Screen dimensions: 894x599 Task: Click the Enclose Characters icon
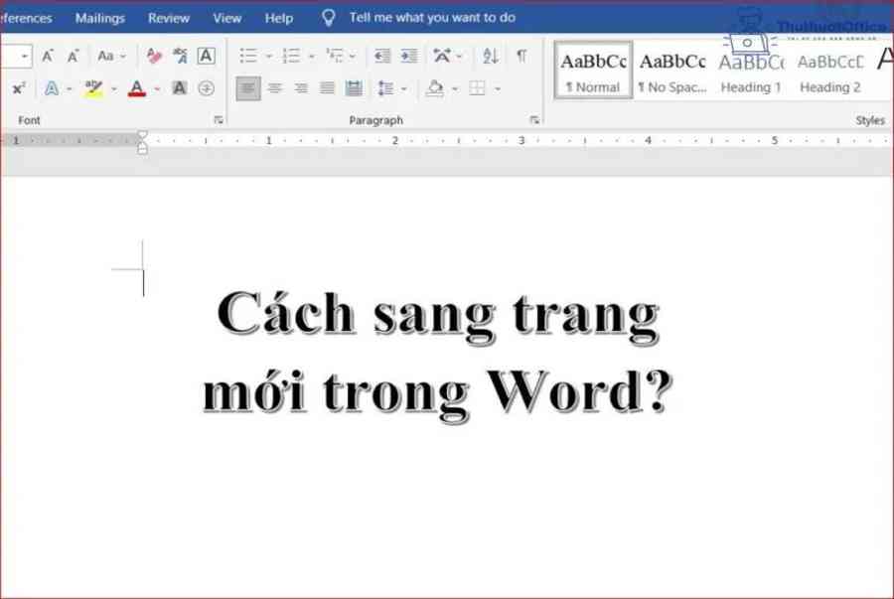(x=206, y=88)
